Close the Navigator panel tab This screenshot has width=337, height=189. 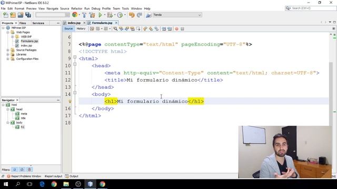click(x=17, y=100)
